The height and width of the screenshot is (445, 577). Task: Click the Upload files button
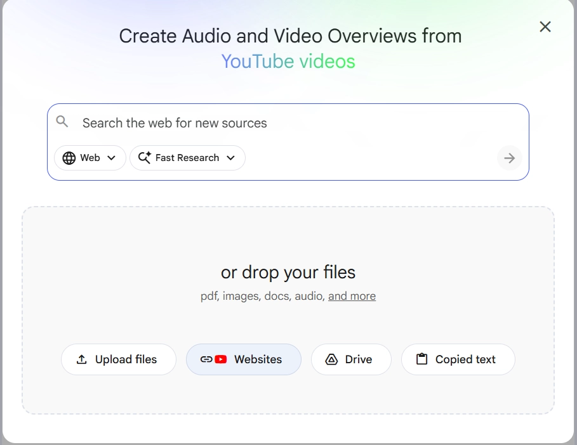(119, 359)
